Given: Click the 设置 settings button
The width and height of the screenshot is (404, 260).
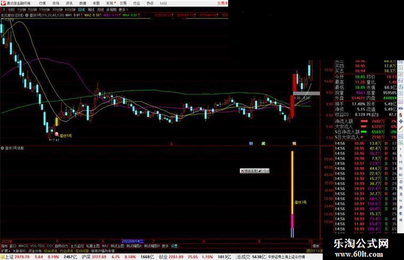Looking at the screenshot, I should click(174, 246).
